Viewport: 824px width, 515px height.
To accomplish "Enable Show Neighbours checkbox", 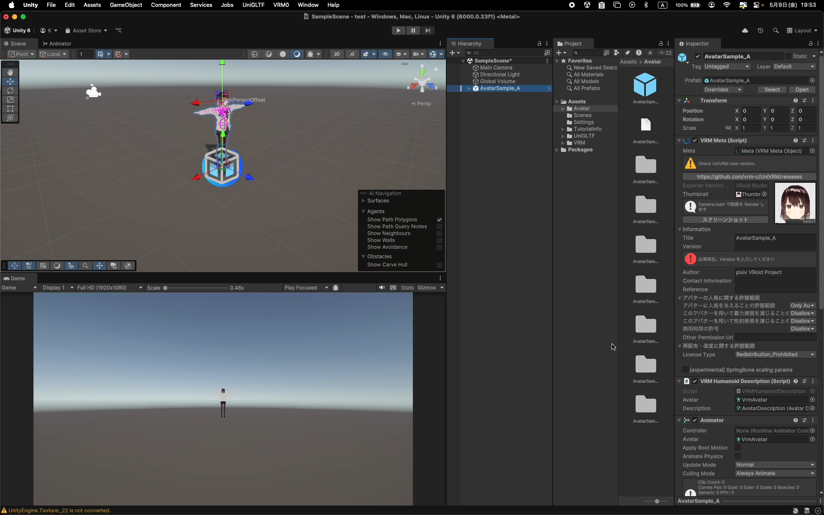I will tap(439, 233).
